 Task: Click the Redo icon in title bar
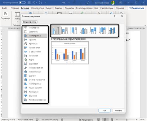point(40,3)
